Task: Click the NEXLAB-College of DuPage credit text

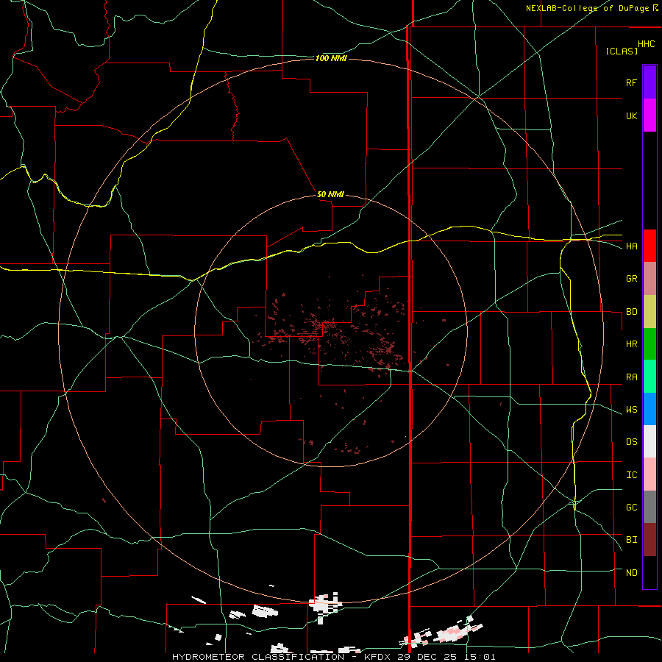Action: (x=587, y=8)
